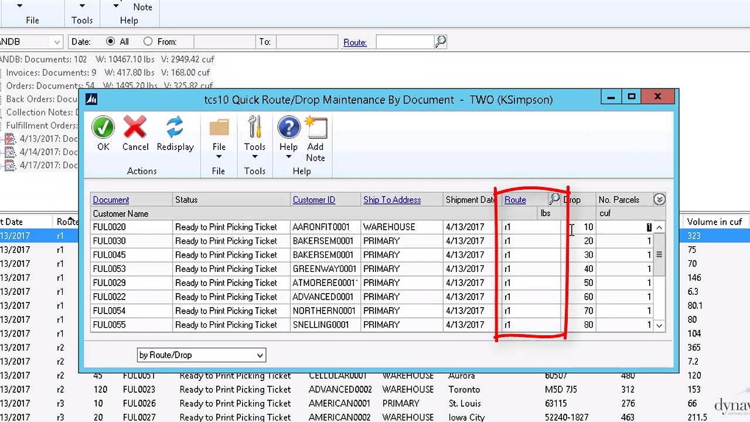This screenshot has width=750, height=422.
Task: Click the green OK checkmark icon
Action: 103,128
